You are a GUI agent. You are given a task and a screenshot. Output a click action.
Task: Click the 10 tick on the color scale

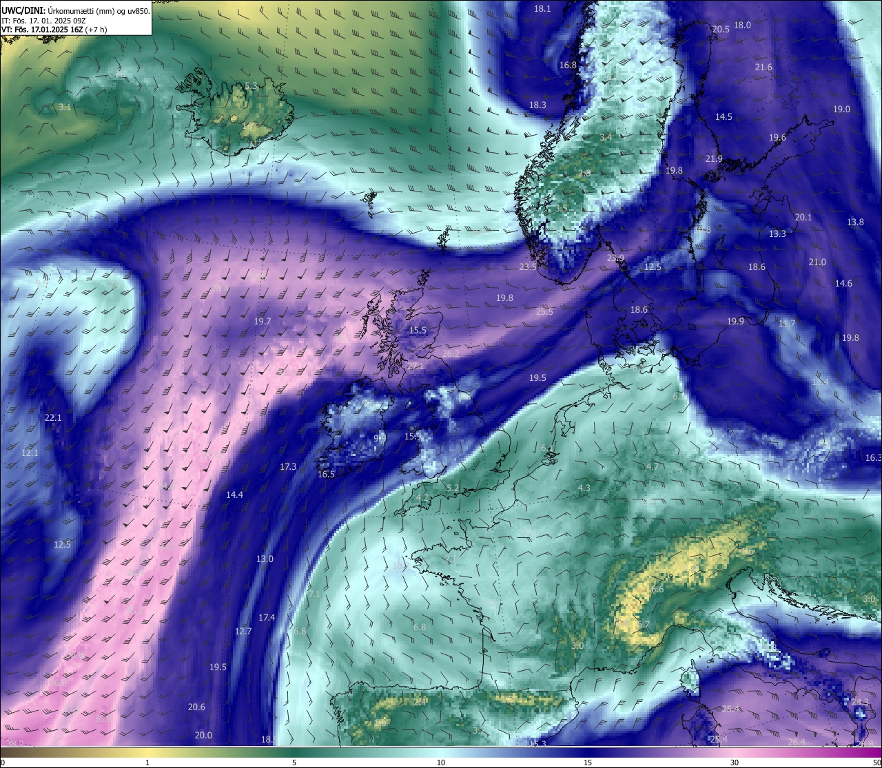click(441, 762)
